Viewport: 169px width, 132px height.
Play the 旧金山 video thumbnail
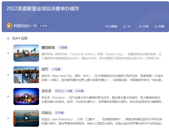[26, 118]
